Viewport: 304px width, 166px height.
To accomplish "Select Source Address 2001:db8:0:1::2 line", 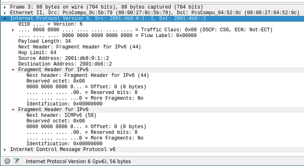I will tap(63, 58).
